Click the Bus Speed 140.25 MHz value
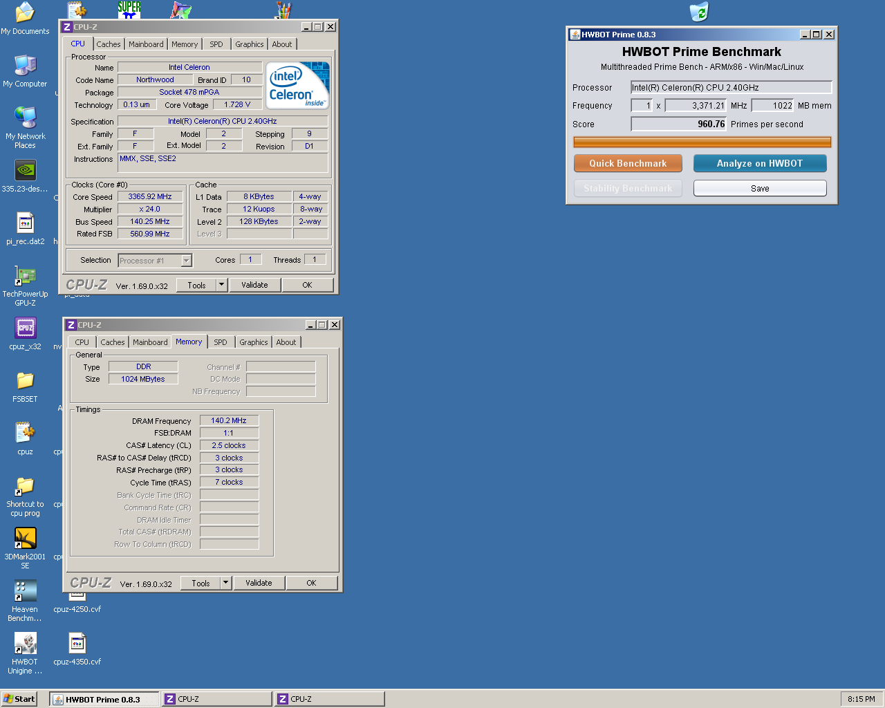The height and width of the screenshot is (708, 885). click(x=150, y=221)
